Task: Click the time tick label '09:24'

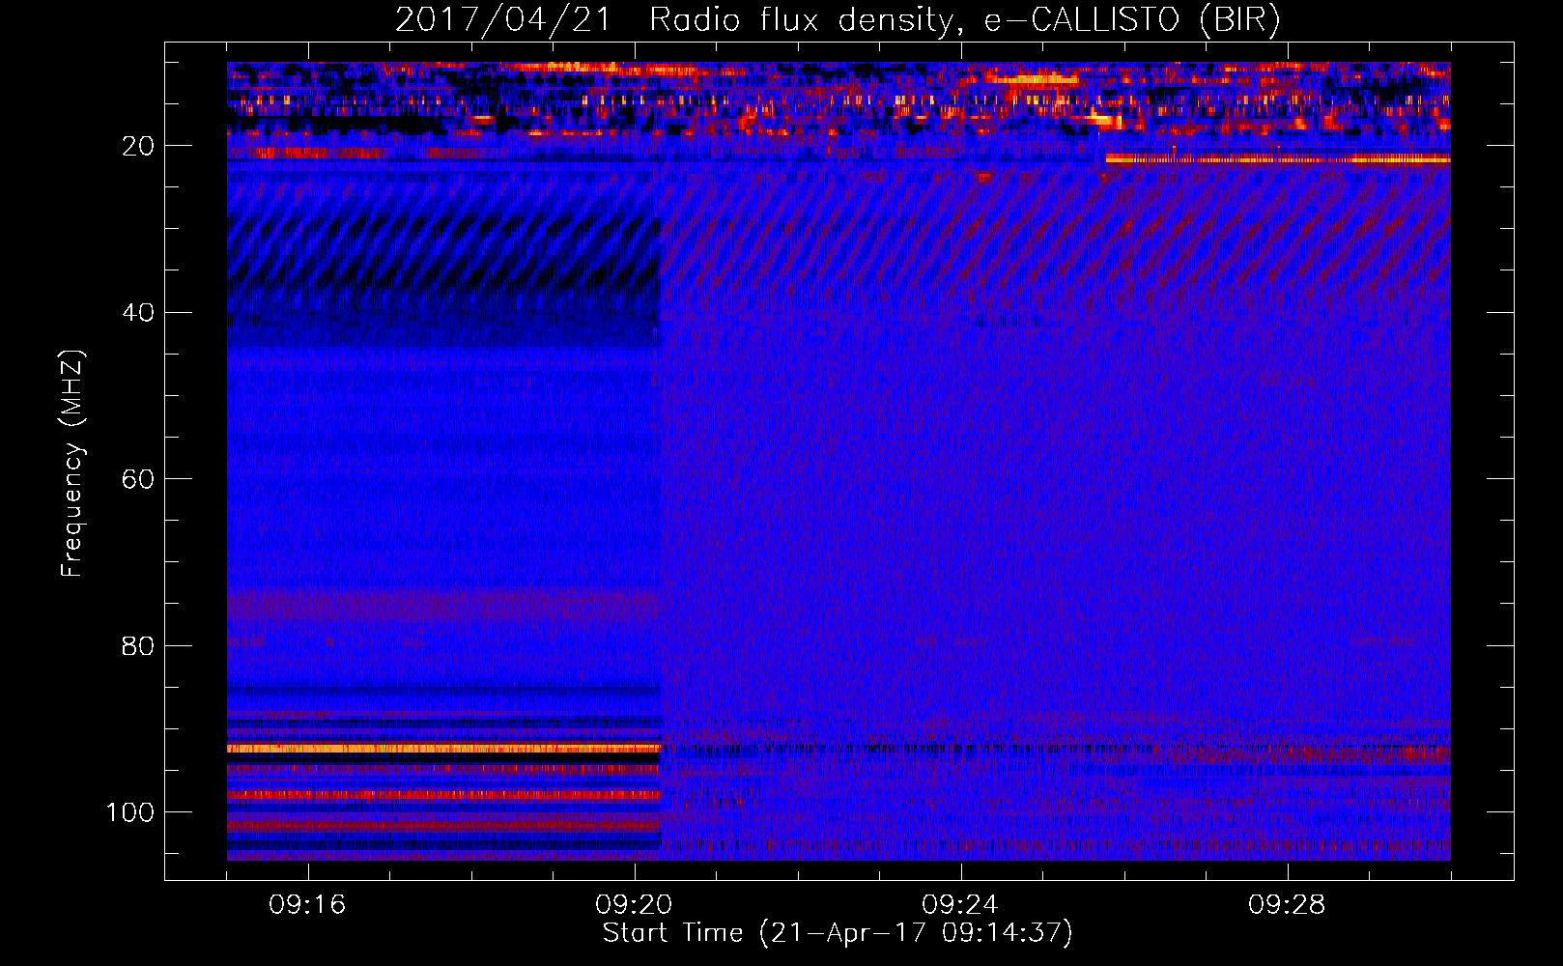Action: coord(960,905)
